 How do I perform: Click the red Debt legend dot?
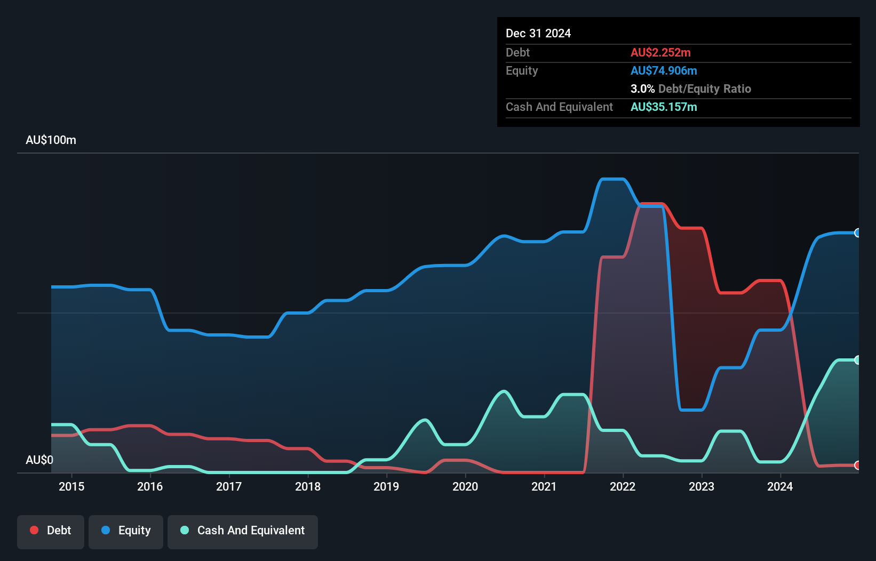click(x=34, y=530)
